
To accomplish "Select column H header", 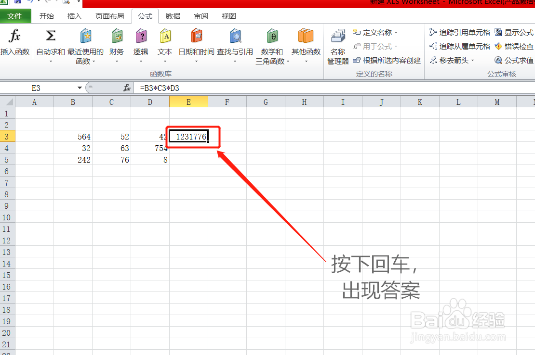I will [x=304, y=102].
